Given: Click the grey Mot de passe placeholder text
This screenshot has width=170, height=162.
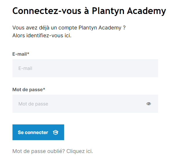Looking at the screenshot, I should coord(33,104).
